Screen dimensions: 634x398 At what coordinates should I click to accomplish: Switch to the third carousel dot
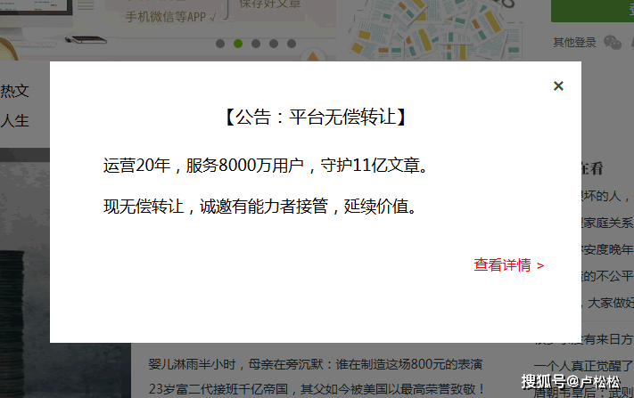(256, 43)
